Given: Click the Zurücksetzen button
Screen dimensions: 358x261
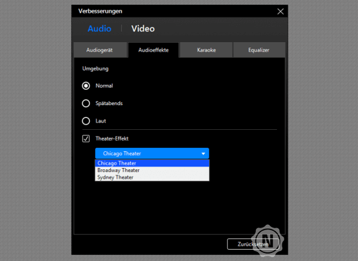Looking at the screenshot, I should (253, 244).
